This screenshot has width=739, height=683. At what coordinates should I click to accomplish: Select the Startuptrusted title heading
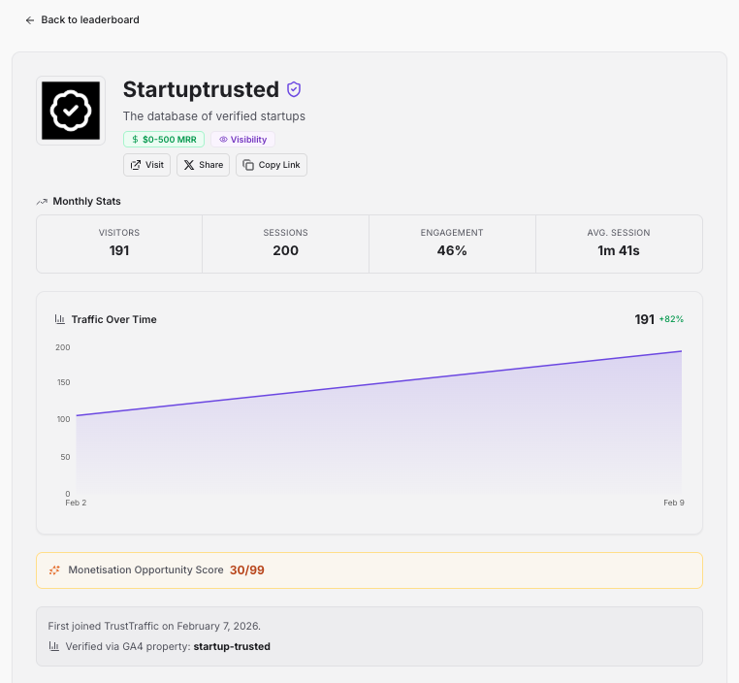click(x=202, y=89)
